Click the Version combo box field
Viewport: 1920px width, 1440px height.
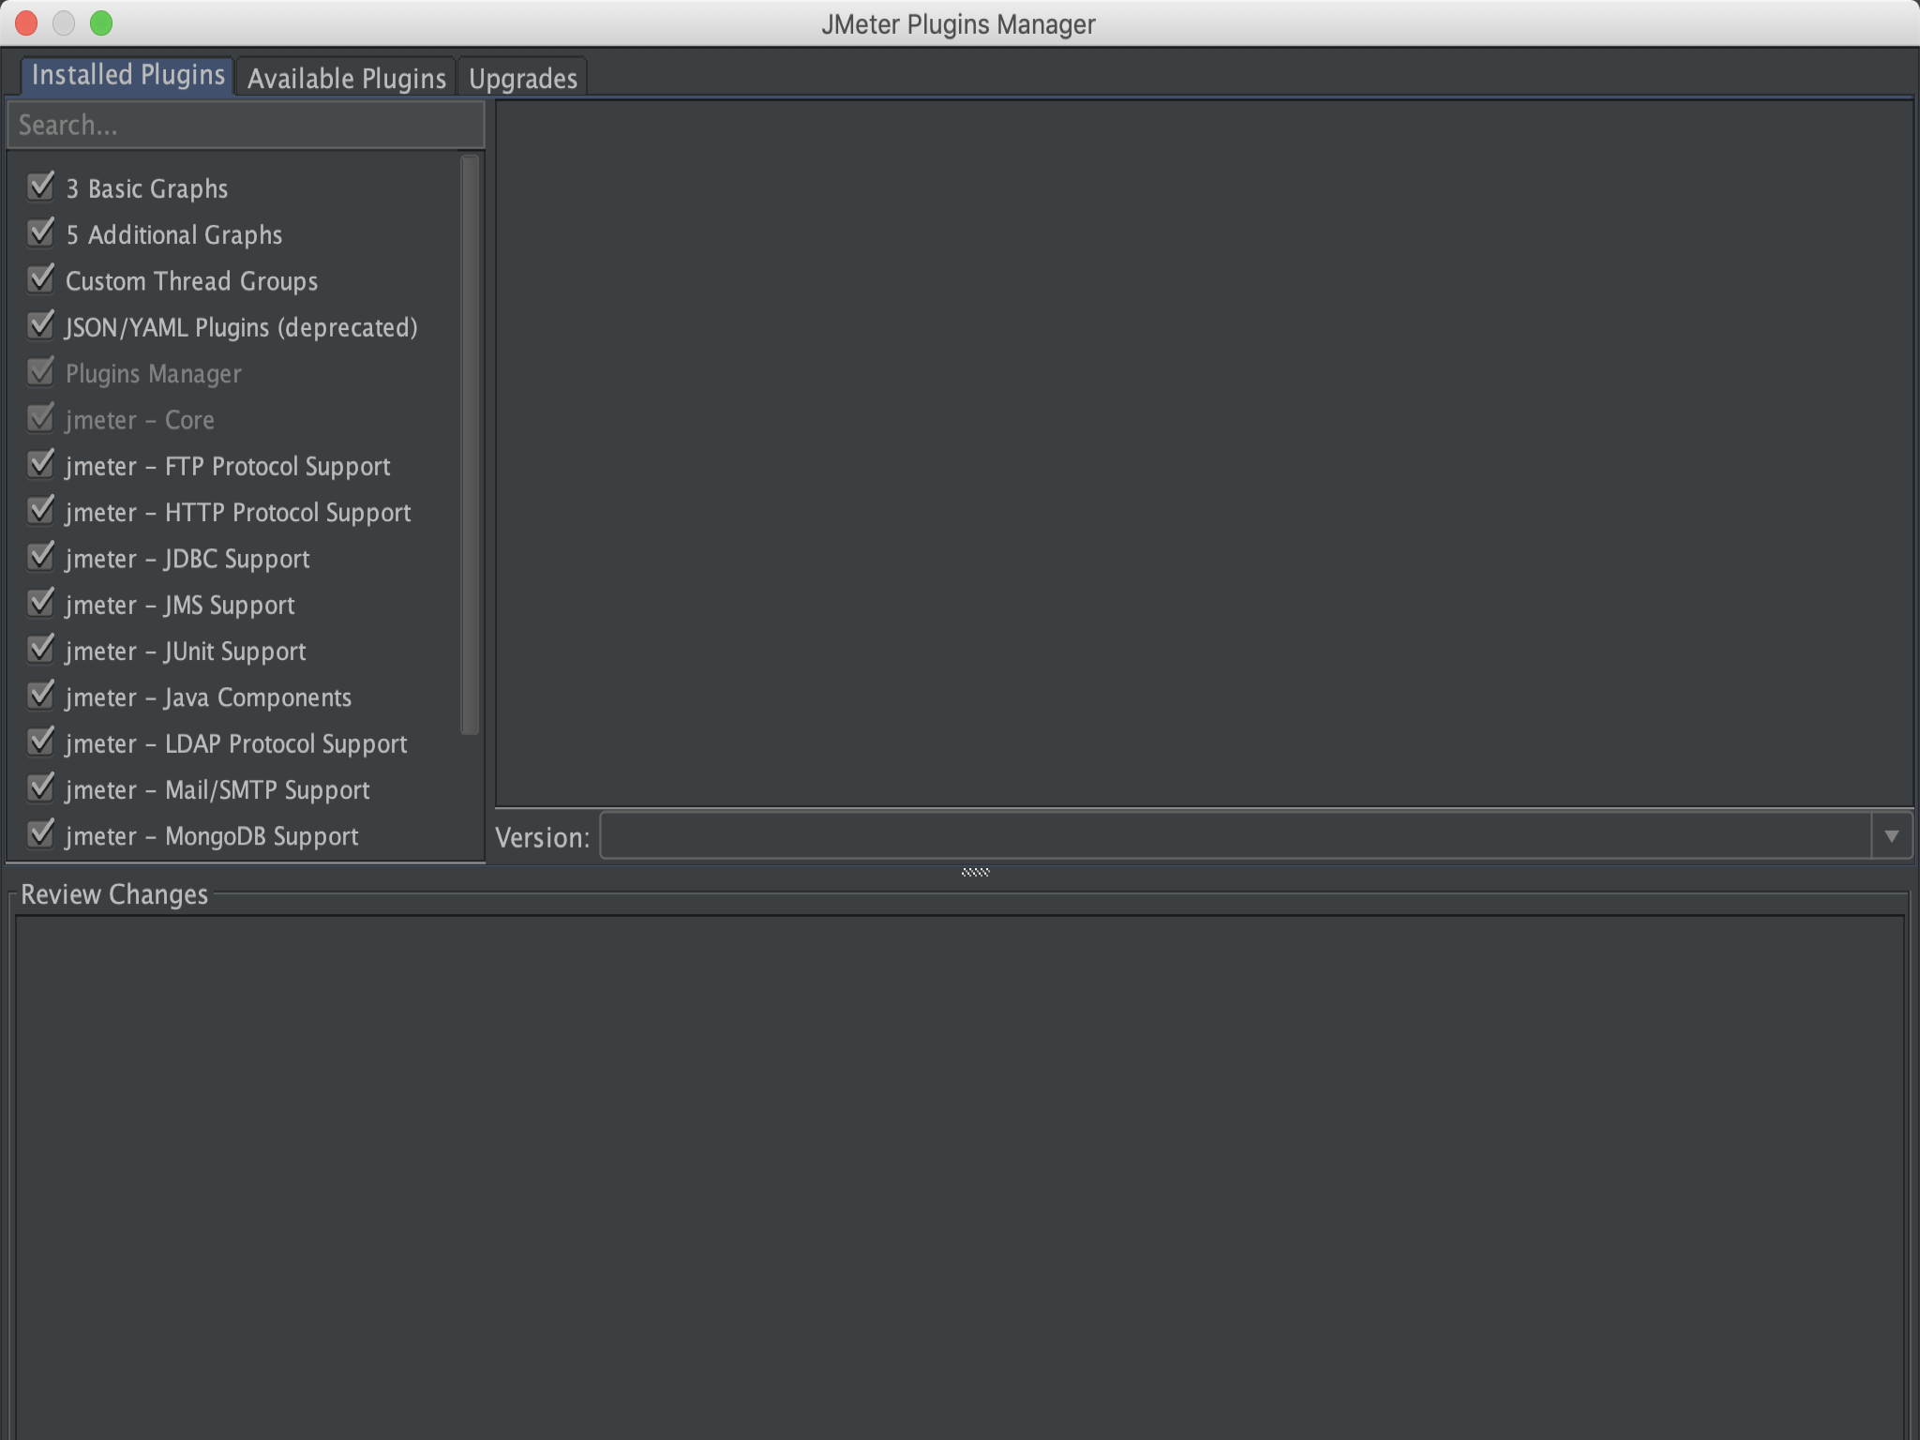click(x=1234, y=836)
